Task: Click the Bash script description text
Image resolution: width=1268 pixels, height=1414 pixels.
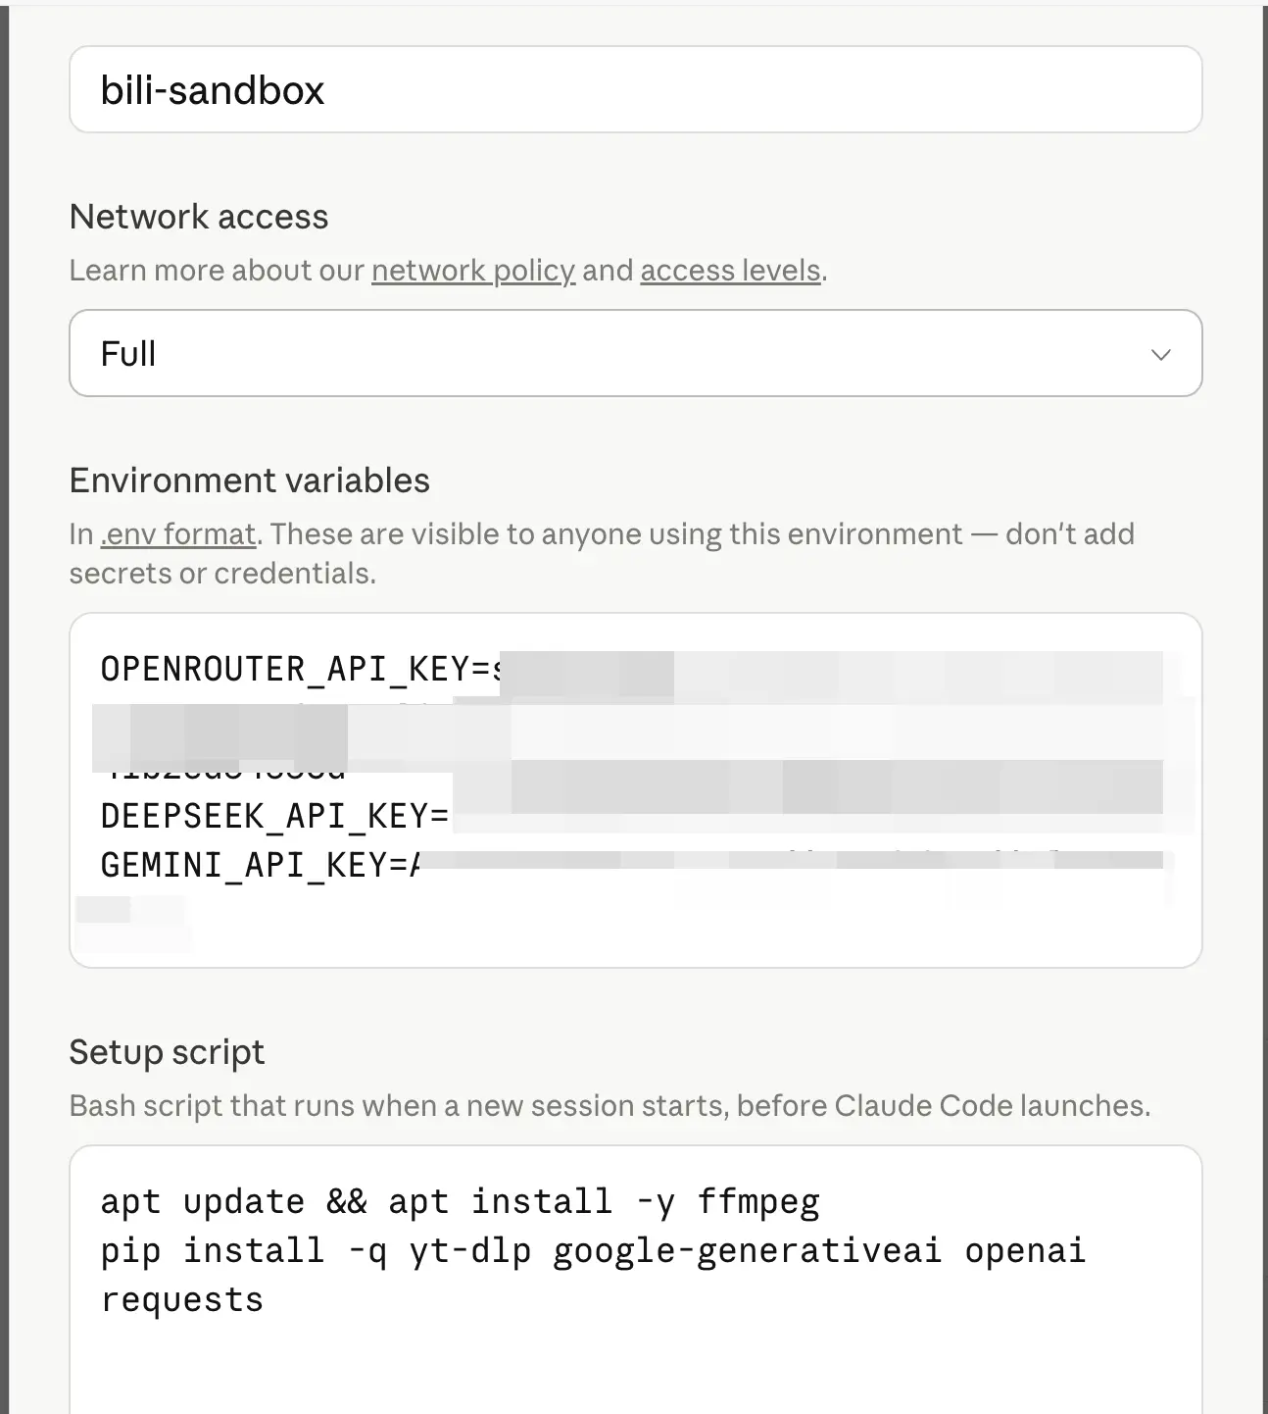Action: pyautogui.click(x=610, y=1106)
